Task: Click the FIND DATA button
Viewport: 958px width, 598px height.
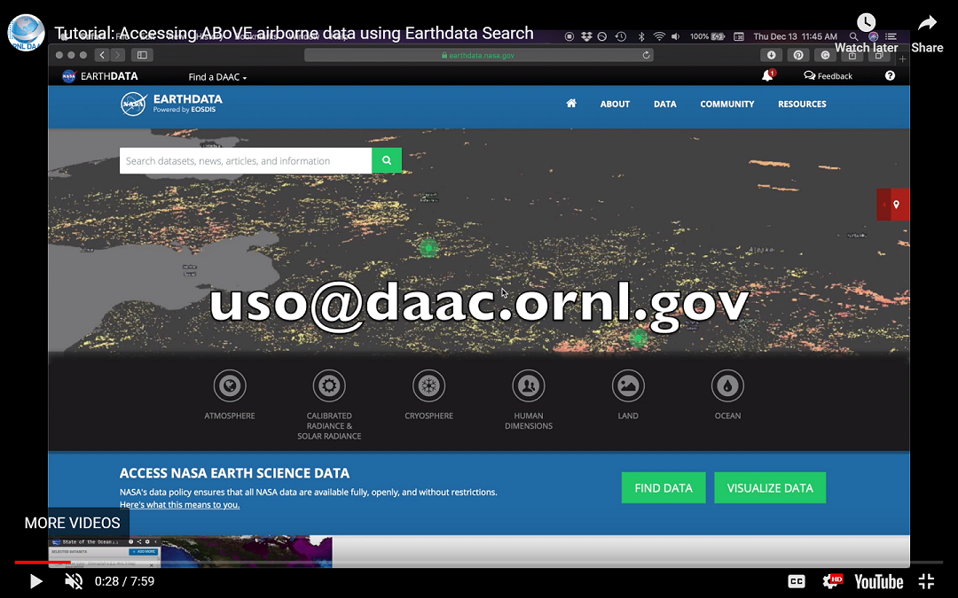Action: click(664, 487)
